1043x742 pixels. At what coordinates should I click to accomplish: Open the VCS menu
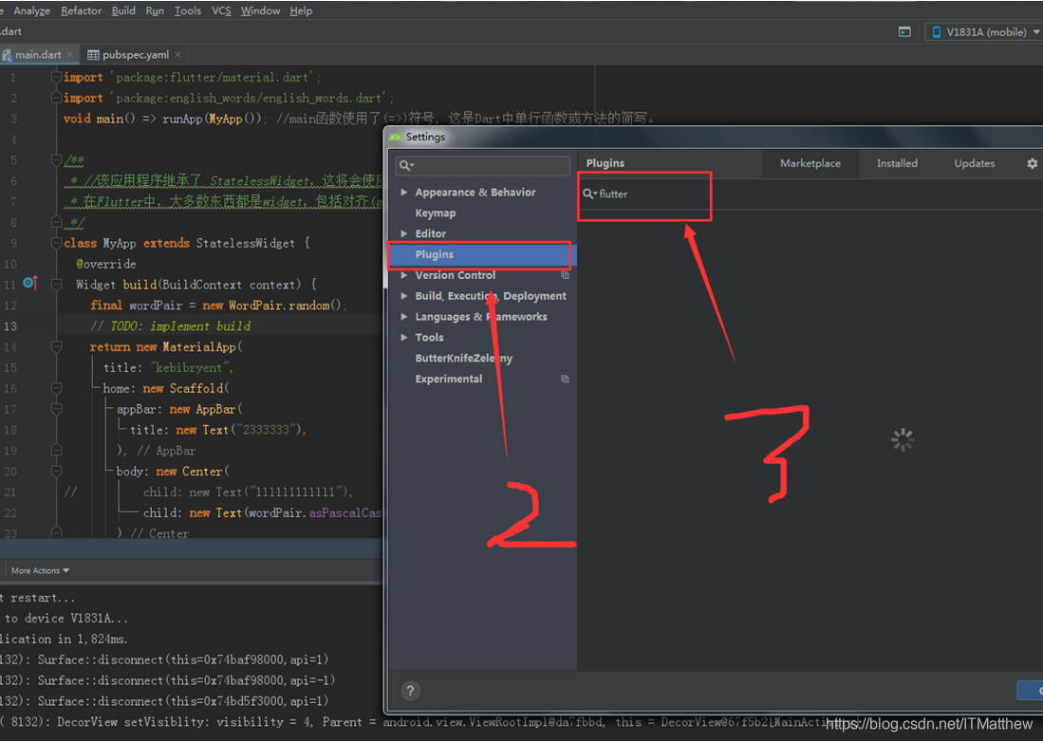[x=221, y=10]
